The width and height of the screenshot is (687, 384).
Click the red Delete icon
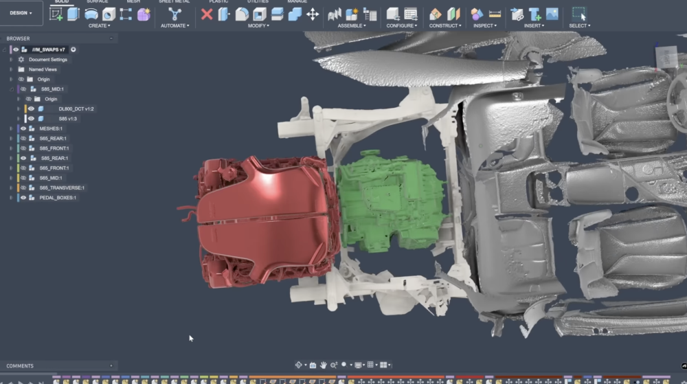[x=207, y=14]
